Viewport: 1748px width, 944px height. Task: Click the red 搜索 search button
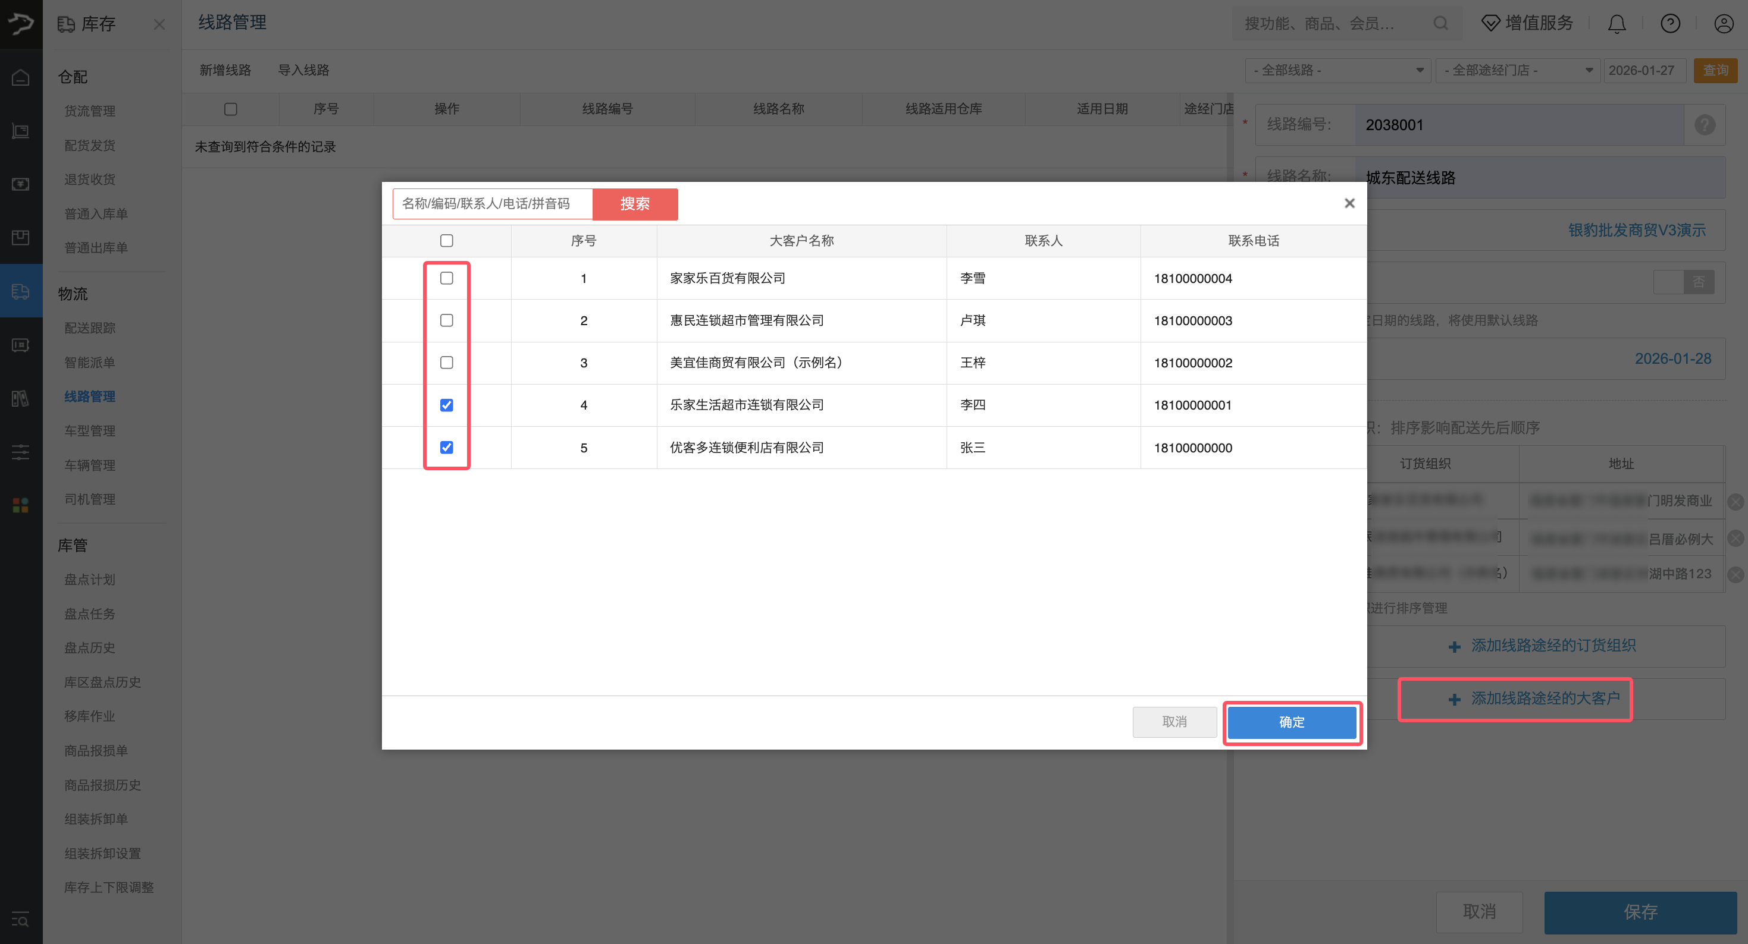point(634,204)
